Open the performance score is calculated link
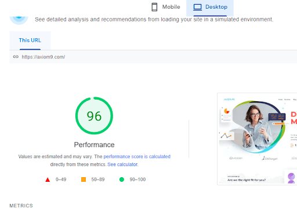Screen dimensions: 297x209 point(137,156)
